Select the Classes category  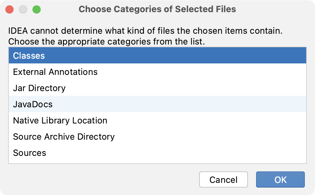coord(157,56)
